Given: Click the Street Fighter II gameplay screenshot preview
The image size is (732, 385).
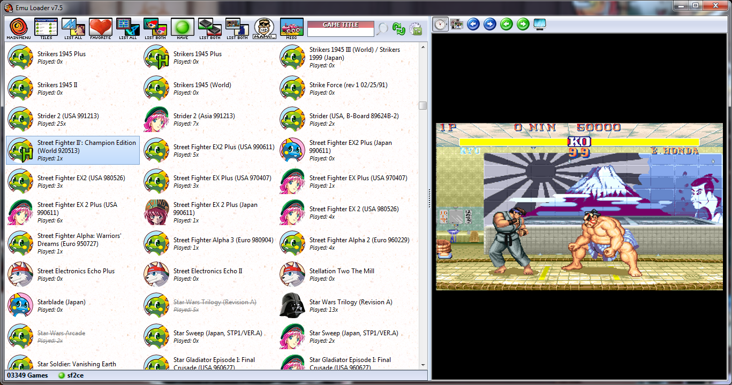Looking at the screenshot, I should click(579, 206).
